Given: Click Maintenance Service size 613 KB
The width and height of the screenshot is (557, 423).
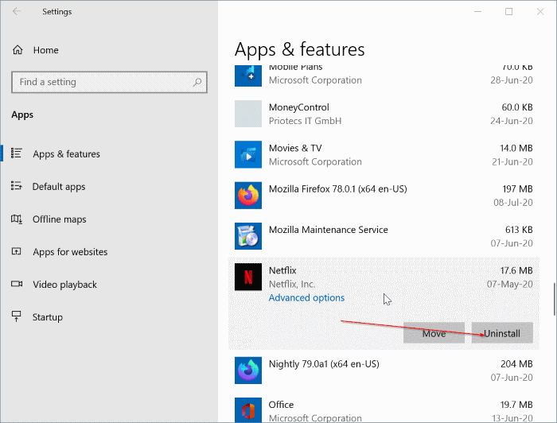Looking at the screenshot, I should (519, 230).
